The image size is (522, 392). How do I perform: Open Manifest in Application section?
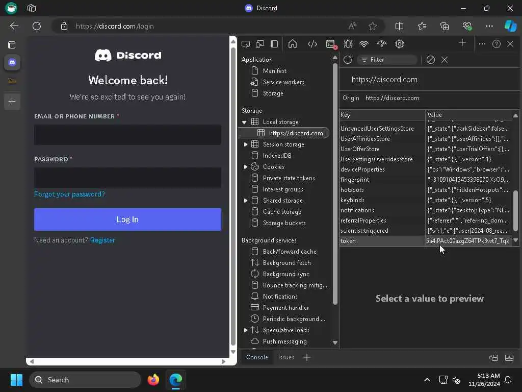(x=274, y=70)
